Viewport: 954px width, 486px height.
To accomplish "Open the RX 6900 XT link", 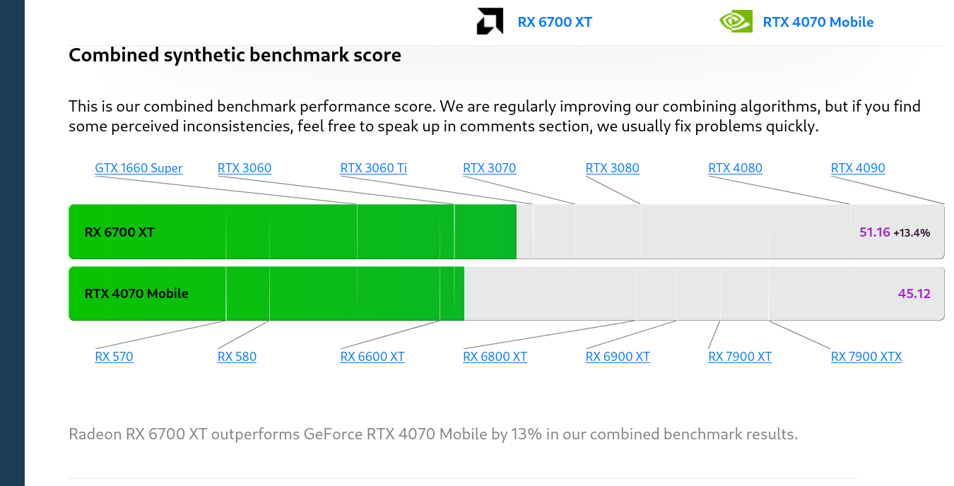I will (x=618, y=357).
